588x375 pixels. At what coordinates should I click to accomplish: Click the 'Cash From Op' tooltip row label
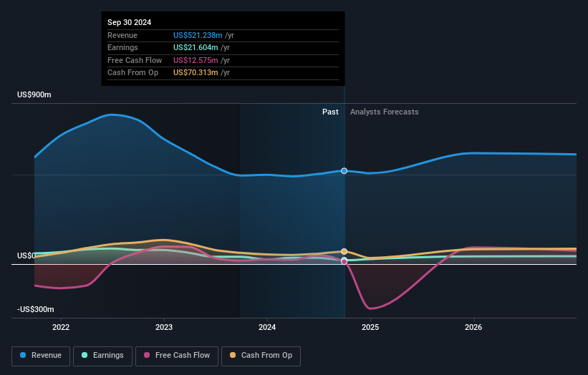[132, 73]
